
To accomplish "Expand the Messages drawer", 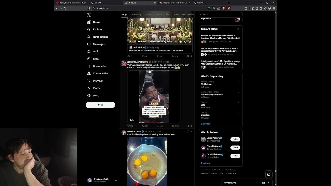I will tap(268, 183).
